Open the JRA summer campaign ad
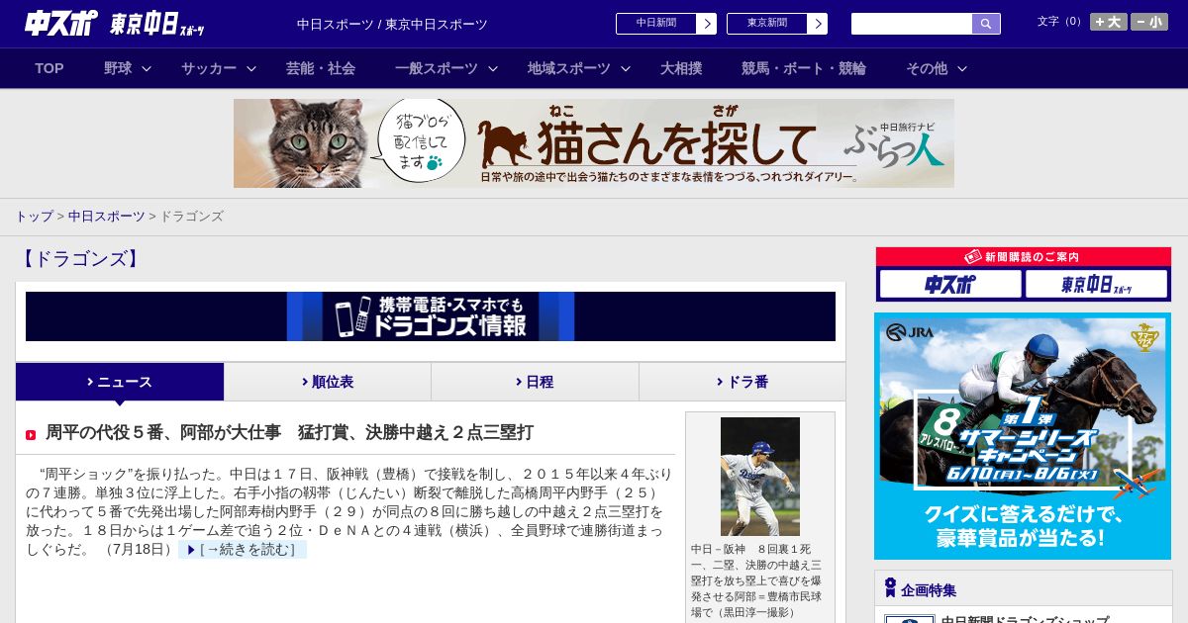This screenshot has height=623, width=1188. tap(1023, 436)
